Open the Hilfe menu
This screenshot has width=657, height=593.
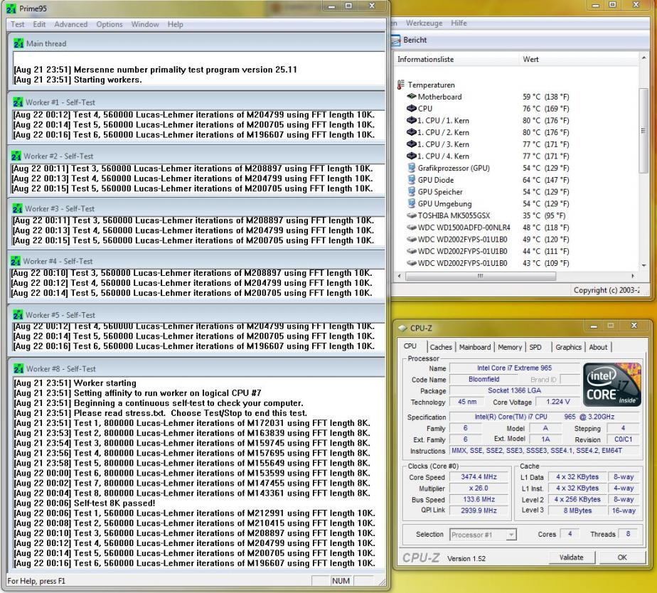(x=459, y=23)
